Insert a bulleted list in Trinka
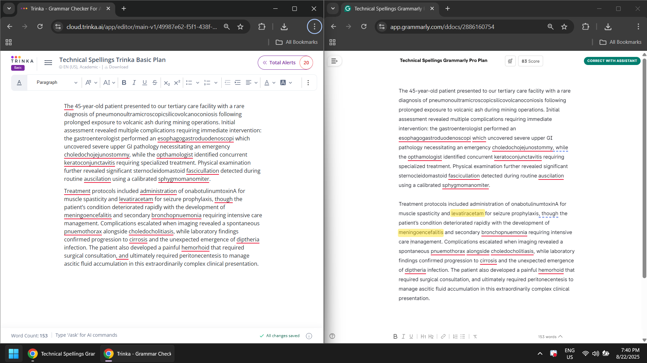Screen dimensions: 647x363 pyautogui.click(x=189, y=82)
